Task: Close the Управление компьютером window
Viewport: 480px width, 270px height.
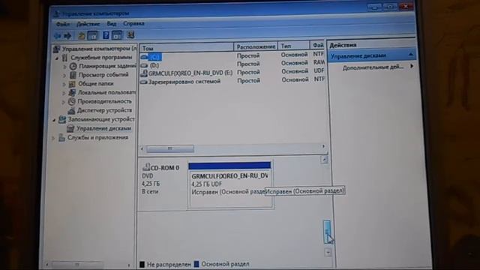Action: point(406,6)
